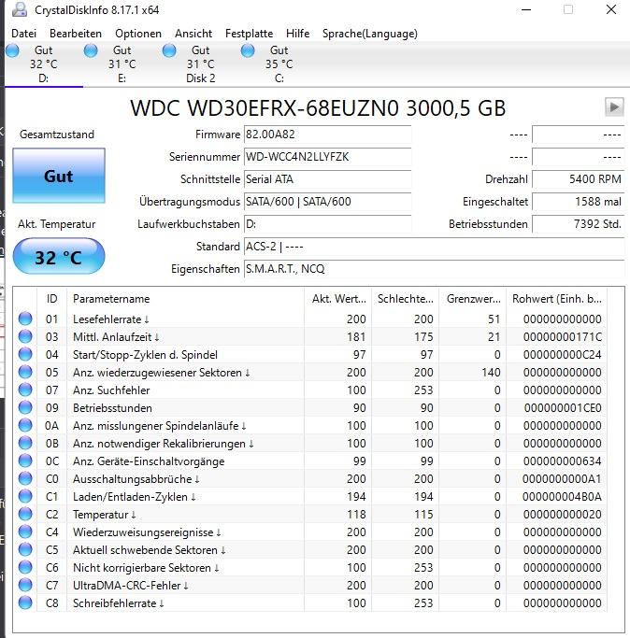630x638 pixels.
Task: Click status orb of Temperatur row
Action: tap(25, 514)
